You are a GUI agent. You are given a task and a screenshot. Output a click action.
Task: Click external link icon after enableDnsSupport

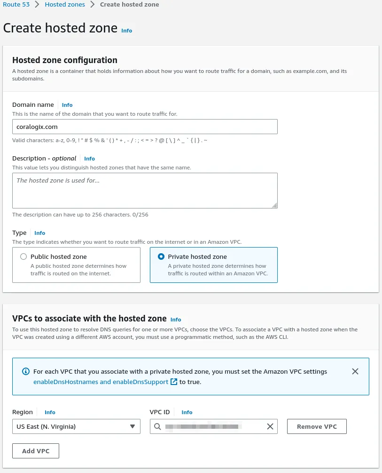(174, 382)
